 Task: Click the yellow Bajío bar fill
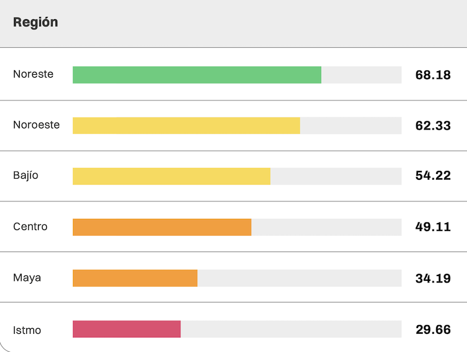[172, 176]
